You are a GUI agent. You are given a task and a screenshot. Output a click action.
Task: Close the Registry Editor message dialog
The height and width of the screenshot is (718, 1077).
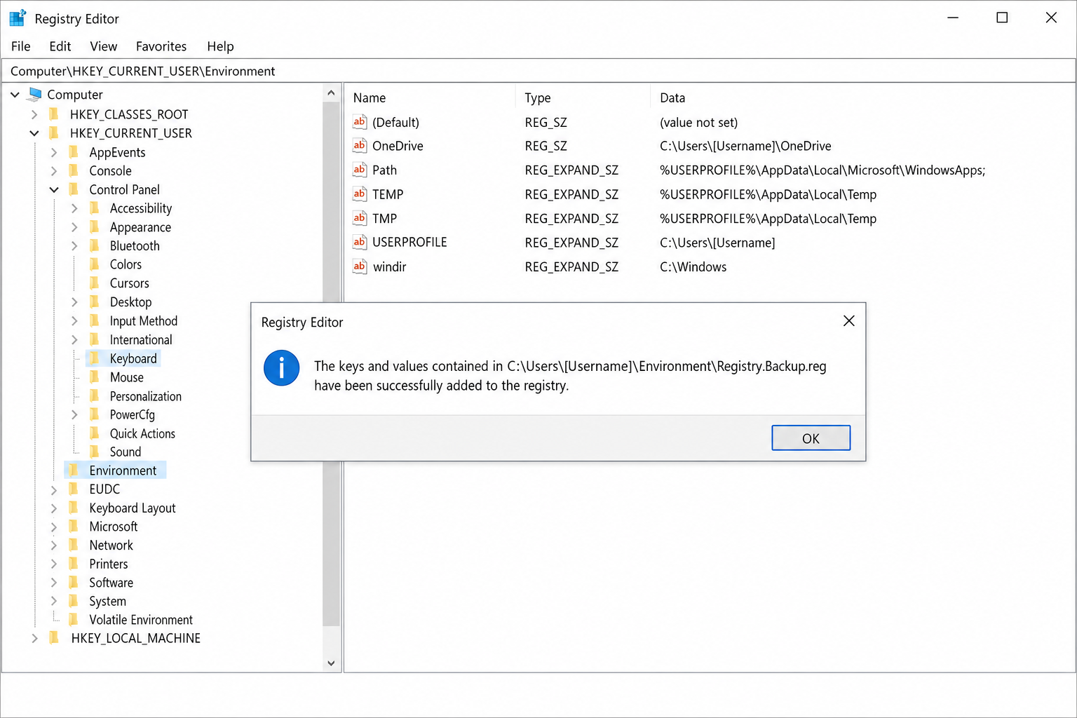coord(848,321)
